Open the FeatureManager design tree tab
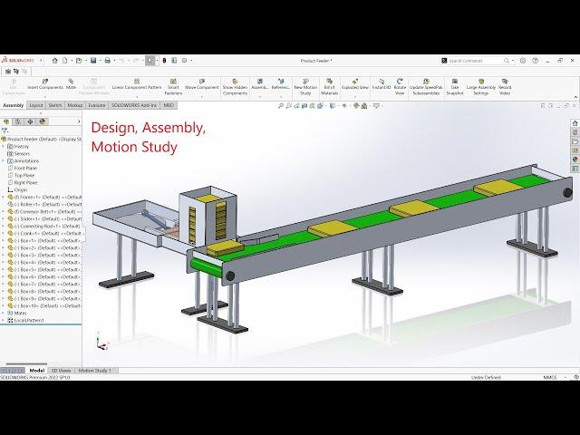Screen dimensions: 580x435 6,121
